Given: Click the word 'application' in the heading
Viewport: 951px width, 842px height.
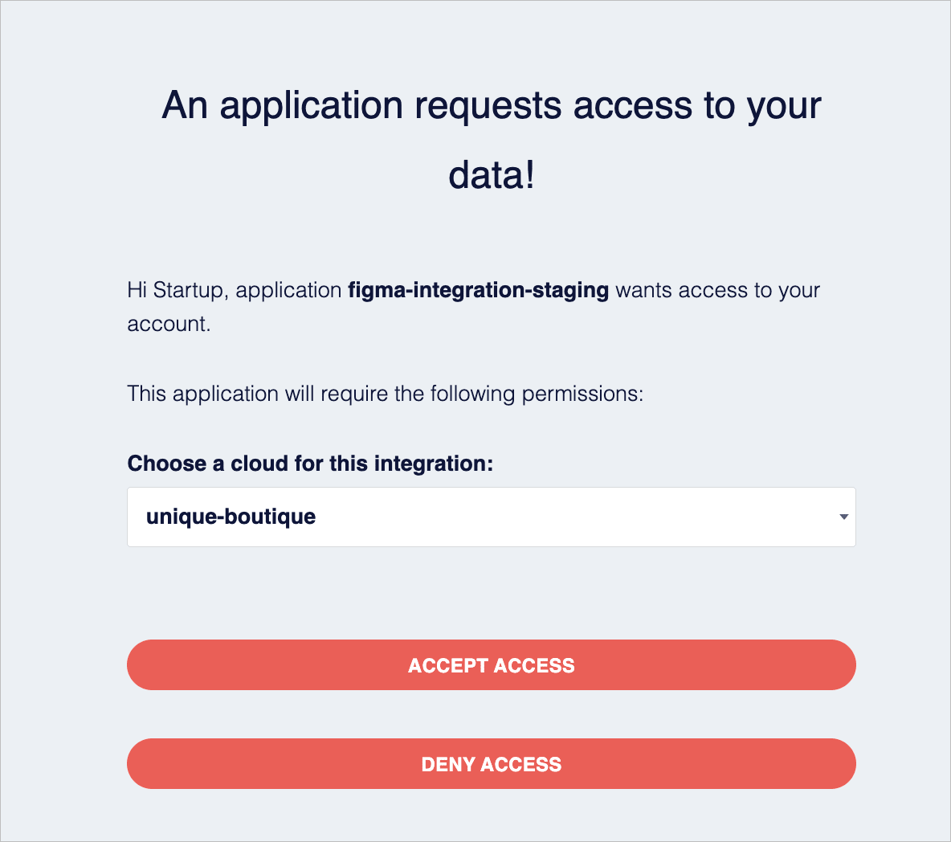Looking at the screenshot, I should (x=312, y=106).
